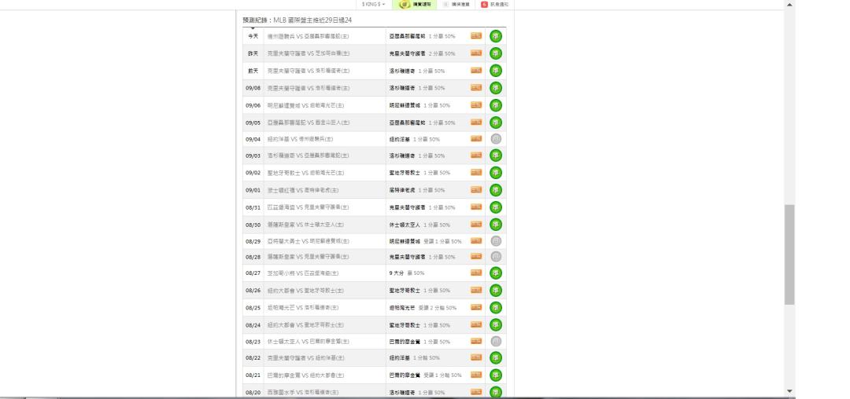Image resolution: width=850 pixels, height=399 pixels.
Task: Click the orange ticket icon in 08/23 row
Action: click(476, 341)
